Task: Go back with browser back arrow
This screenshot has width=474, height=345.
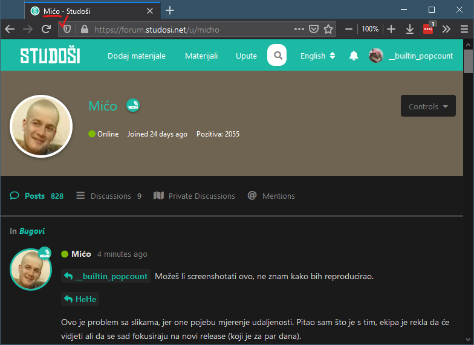Action: (x=10, y=29)
